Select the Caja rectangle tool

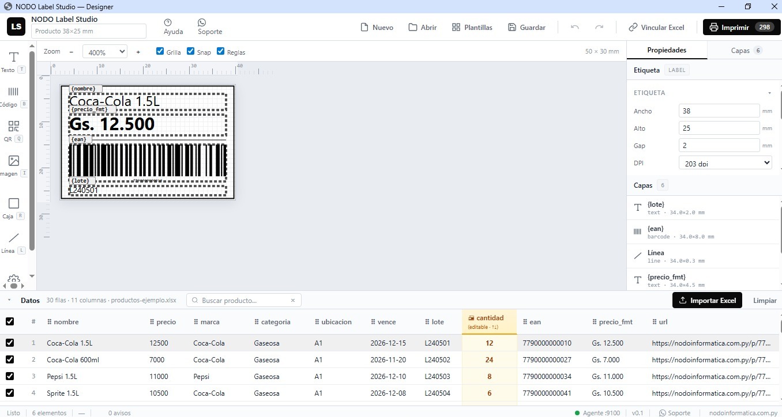[x=14, y=208]
